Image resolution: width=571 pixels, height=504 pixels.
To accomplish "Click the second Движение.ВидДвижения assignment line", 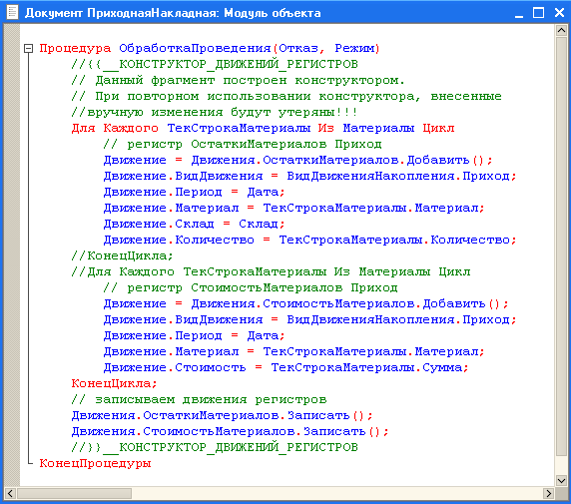I will click(x=309, y=320).
